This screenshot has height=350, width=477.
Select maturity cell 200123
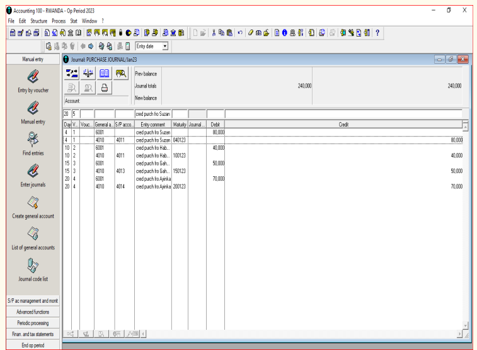pyautogui.click(x=180, y=186)
